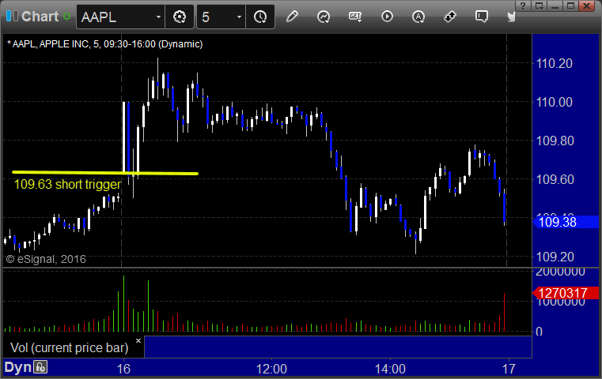Viewport: 602px width, 379px height.
Task: Click the Chart window icon in title bar
Action: point(12,17)
